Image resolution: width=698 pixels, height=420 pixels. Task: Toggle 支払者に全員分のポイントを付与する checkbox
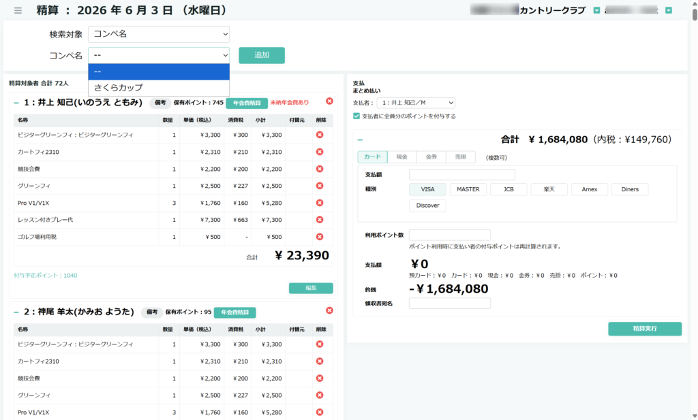click(x=356, y=116)
